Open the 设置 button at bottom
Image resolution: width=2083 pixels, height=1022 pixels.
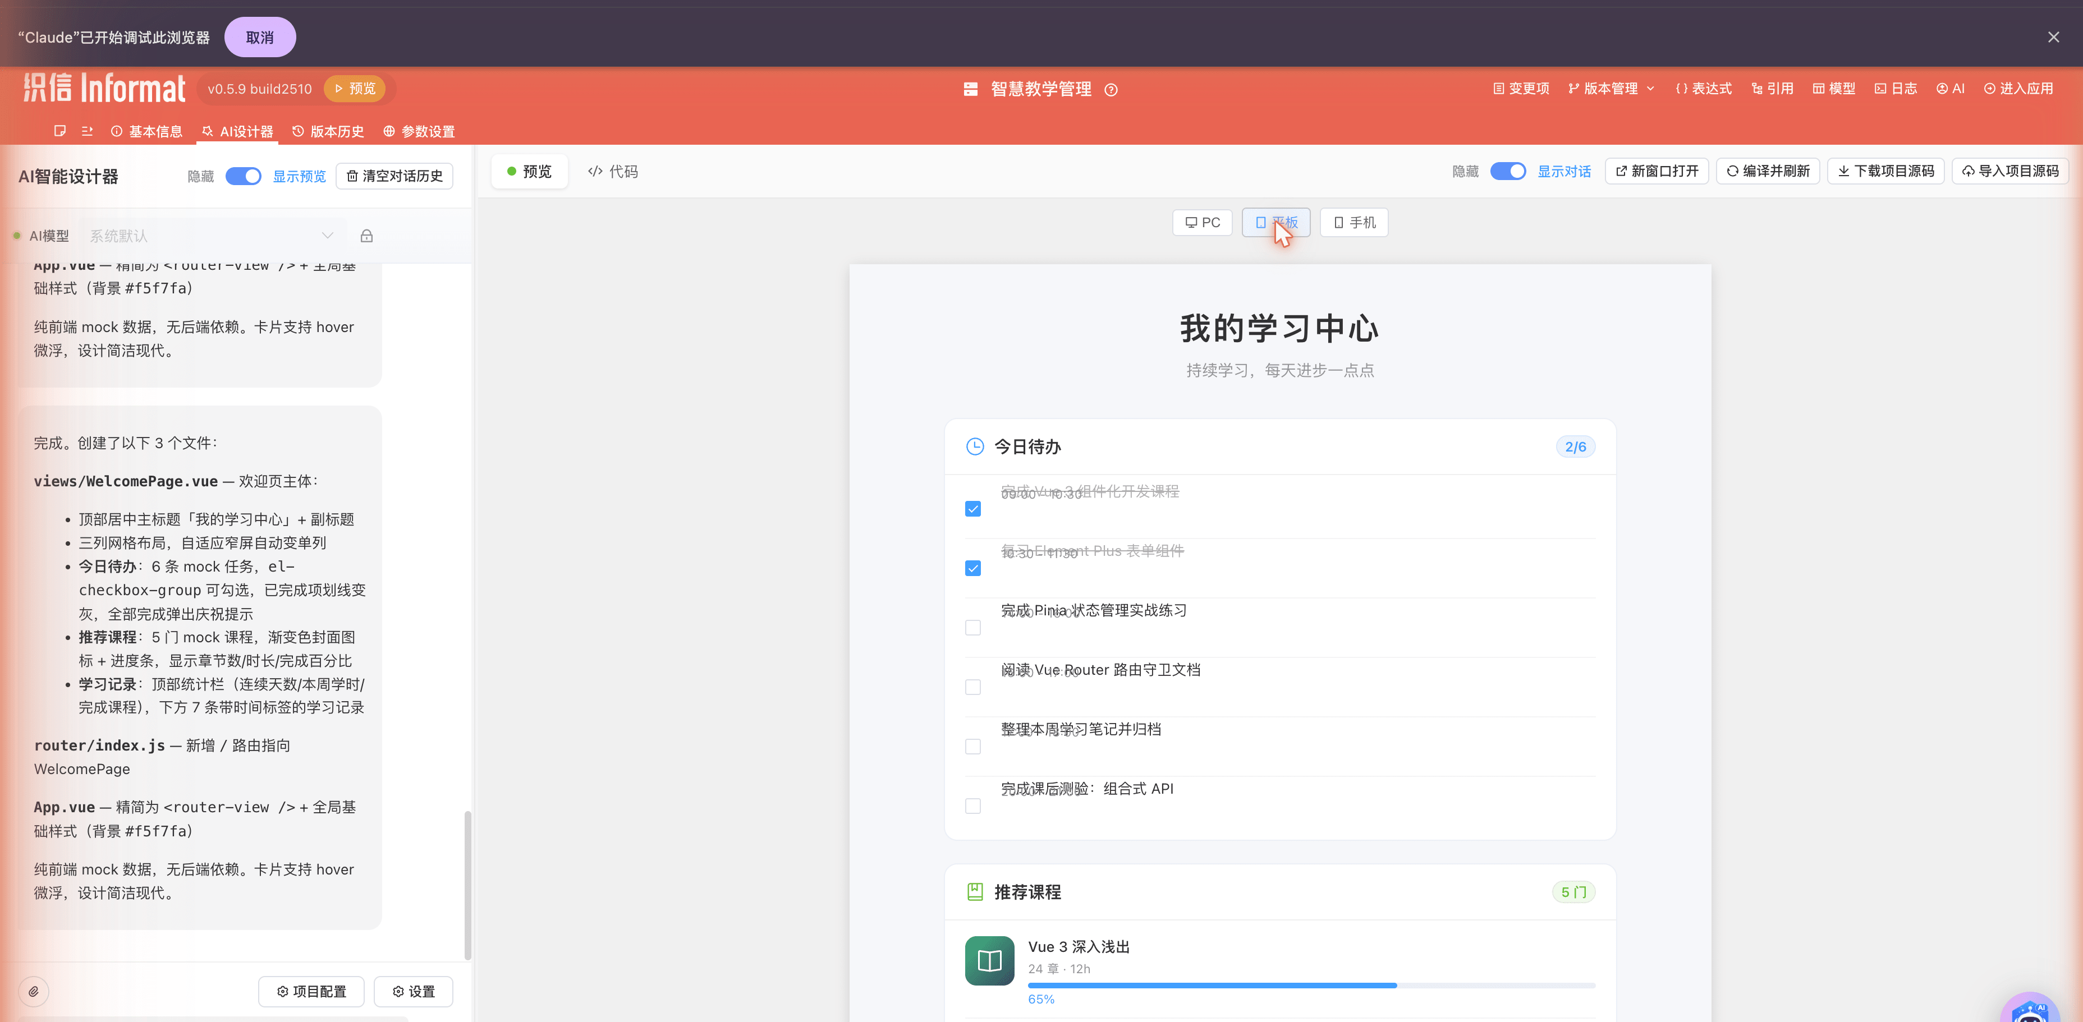coord(413,991)
